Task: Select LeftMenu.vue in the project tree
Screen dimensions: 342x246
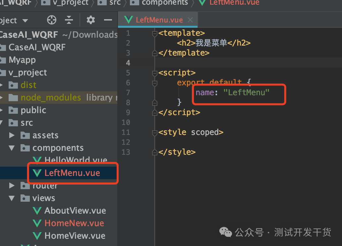Action: (72, 173)
